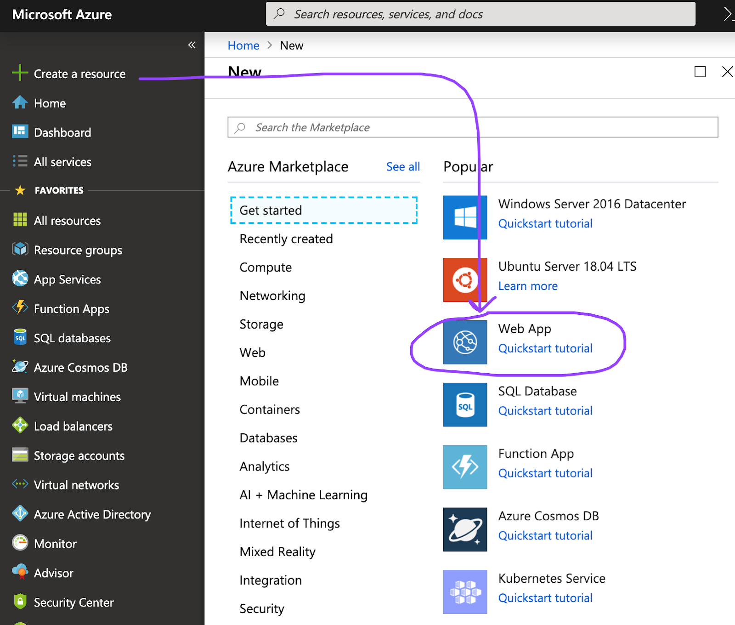Open the Cloud Shell icon in top bar

click(729, 14)
